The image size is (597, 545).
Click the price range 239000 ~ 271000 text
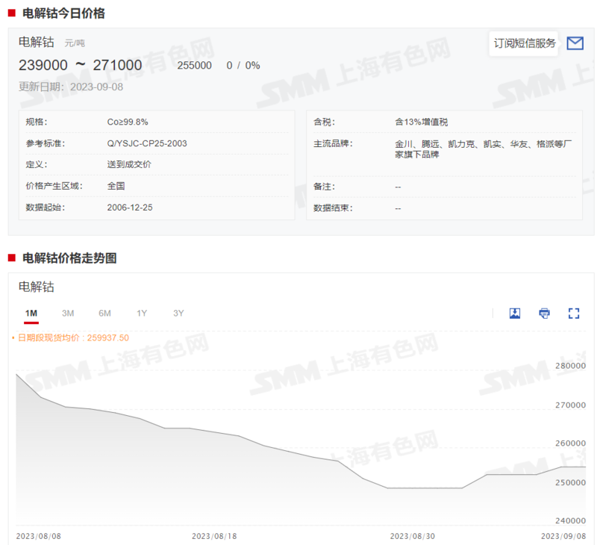(x=80, y=65)
